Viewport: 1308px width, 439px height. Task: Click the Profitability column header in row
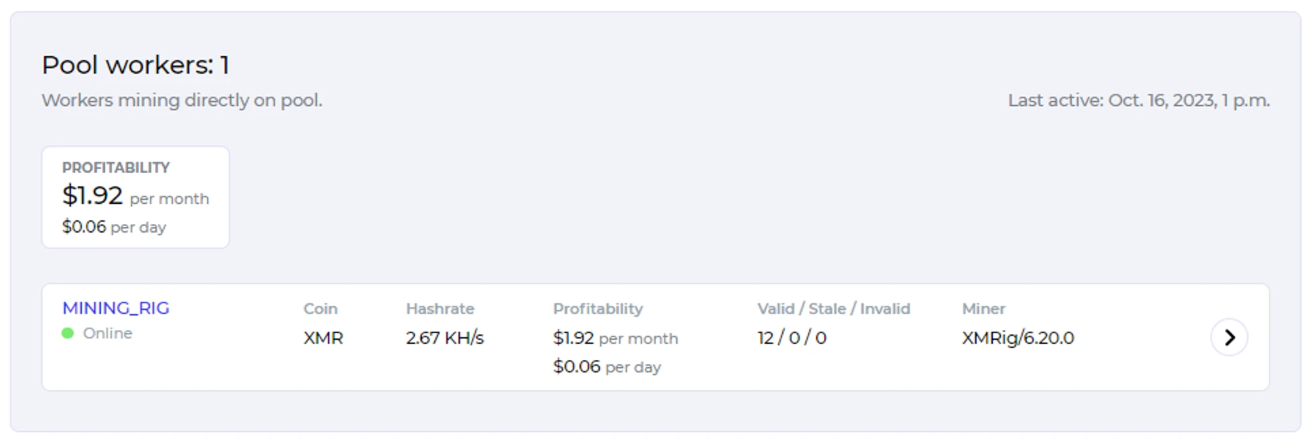click(x=598, y=308)
